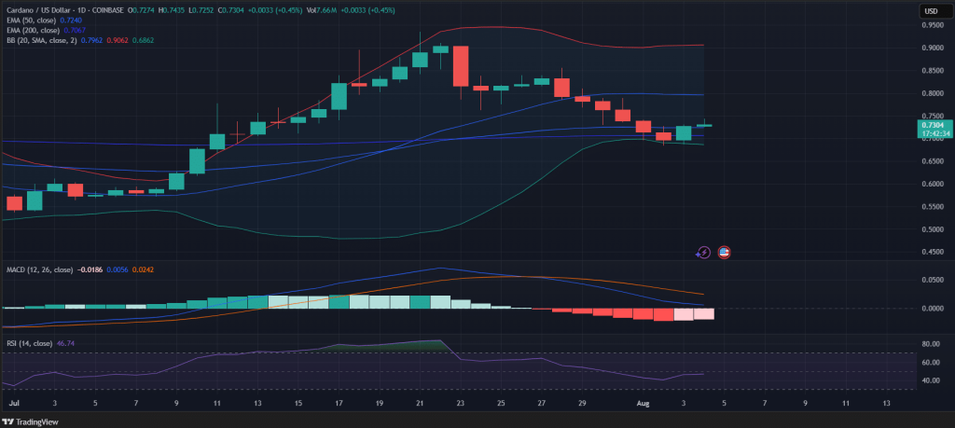Open the purple lightning bolt events icon

tap(703, 252)
